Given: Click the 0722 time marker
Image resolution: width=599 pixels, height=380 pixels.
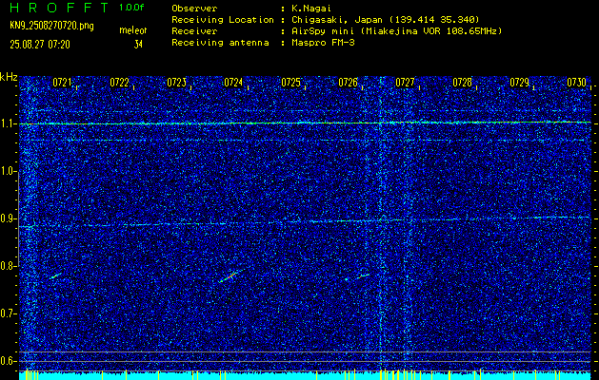Looking at the screenshot, I should pyautogui.click(x=119, y=83).
